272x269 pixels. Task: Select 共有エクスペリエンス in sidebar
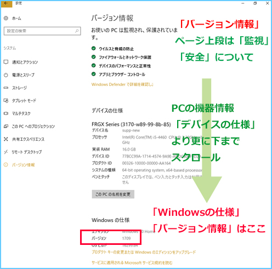coord(28,139)
